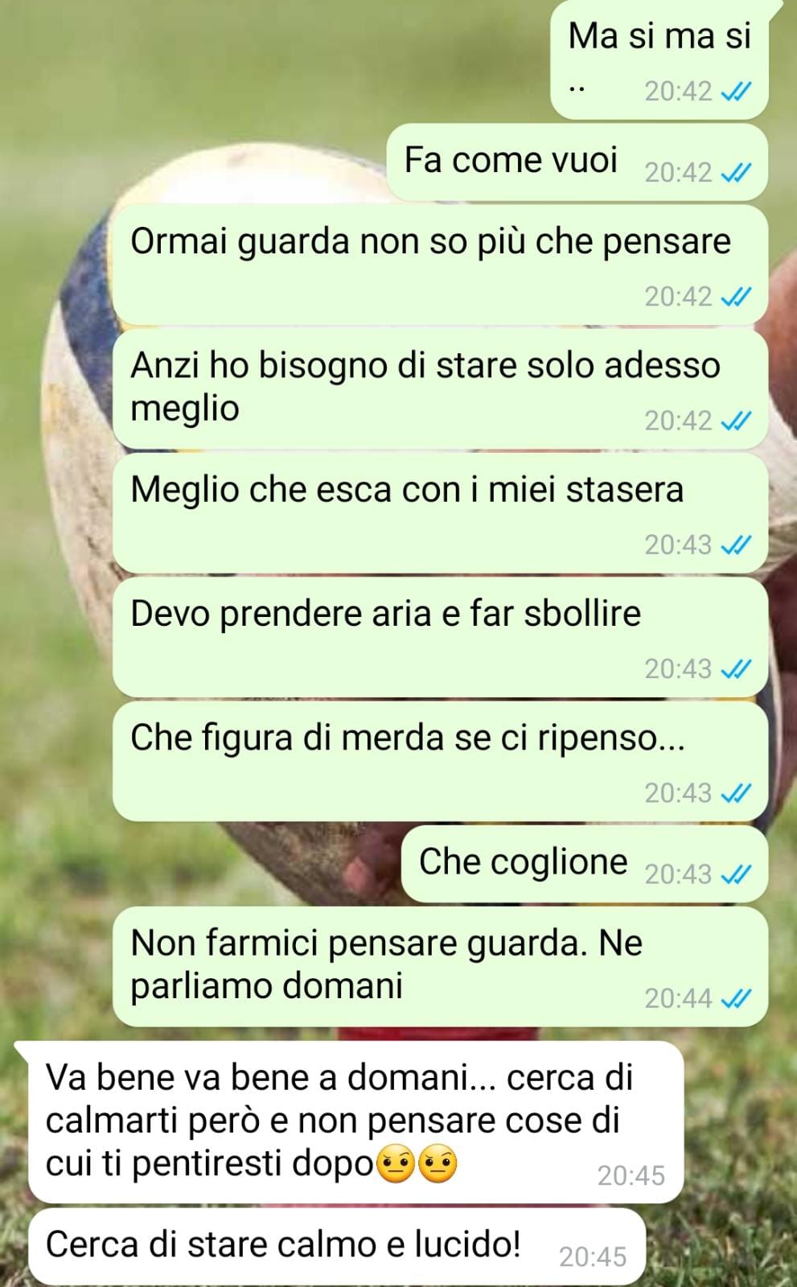Viewport: 797px width, 1287px height.
Task: Tap double check icon on 'Che coglione'
Action: pyautogui.click(x=736, y=874)
